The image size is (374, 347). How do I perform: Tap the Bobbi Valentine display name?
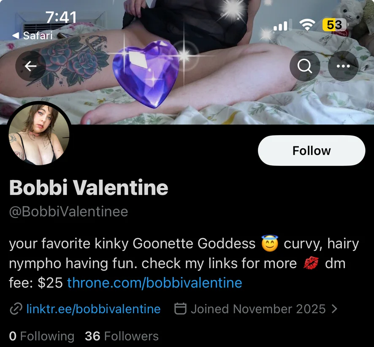click(89, 188)
